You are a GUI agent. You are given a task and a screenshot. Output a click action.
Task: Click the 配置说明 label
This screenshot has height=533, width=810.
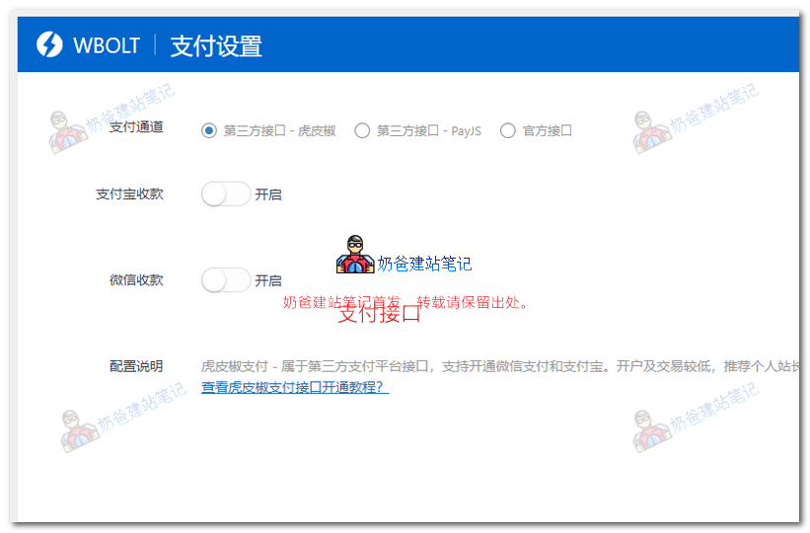[x=136, y=366]
